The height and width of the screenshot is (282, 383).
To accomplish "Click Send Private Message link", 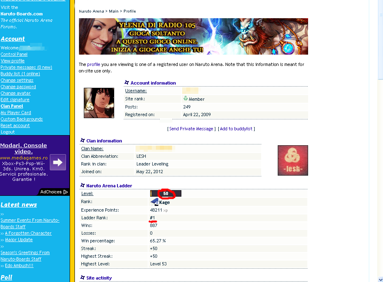I will tap(191, 129).
